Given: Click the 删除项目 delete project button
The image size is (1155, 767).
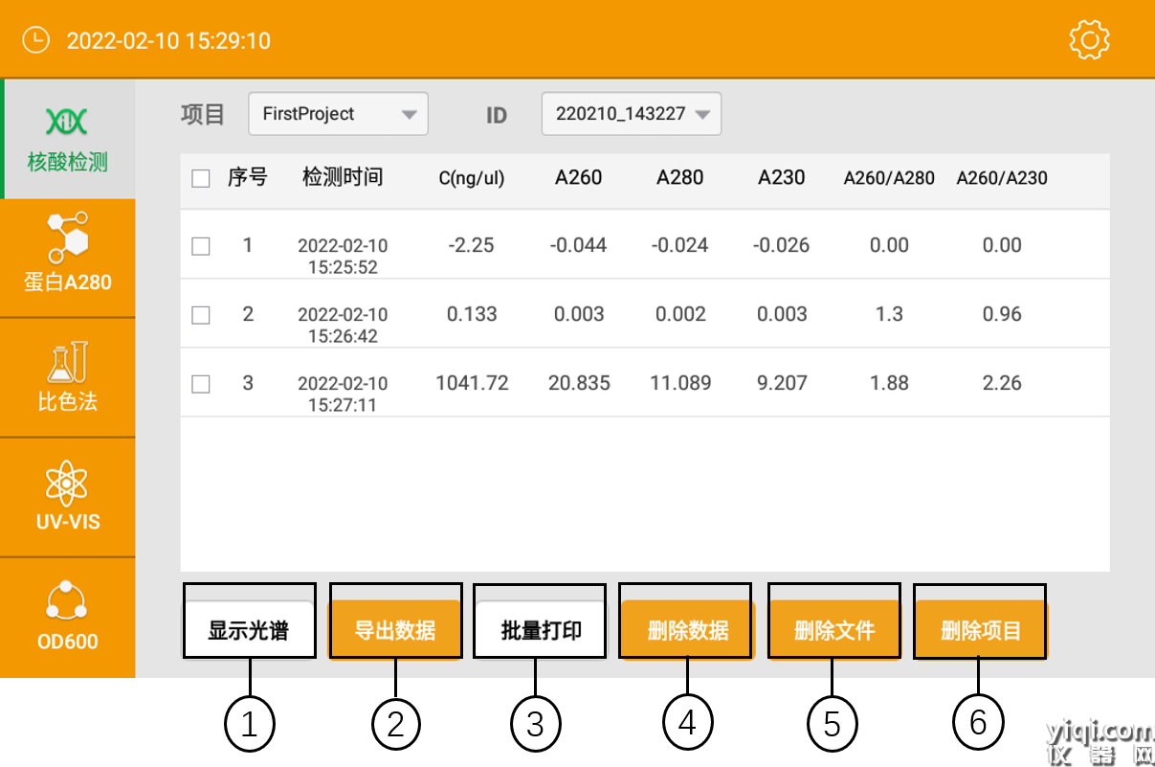Looking at the screenshot, I should point(981,630).
